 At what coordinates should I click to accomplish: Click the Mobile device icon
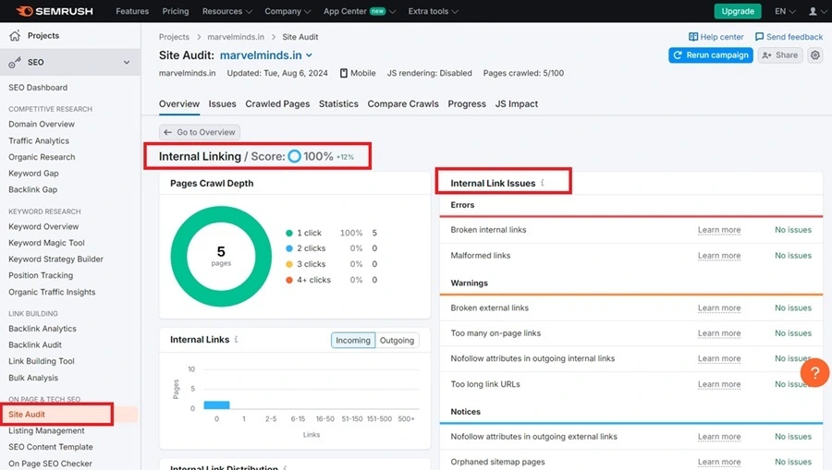tap(343, 73)
